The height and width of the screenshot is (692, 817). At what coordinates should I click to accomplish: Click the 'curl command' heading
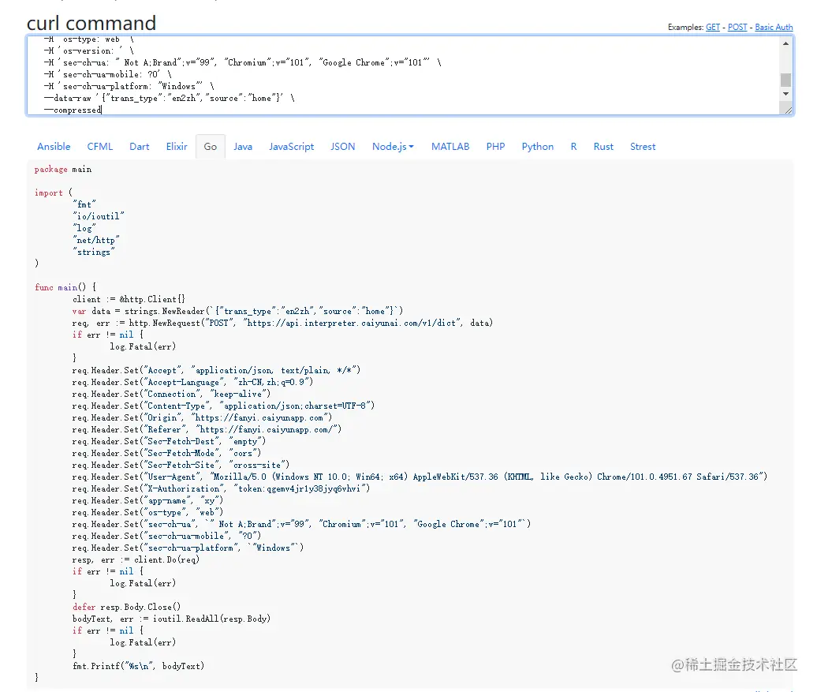[x=91, y=23]
